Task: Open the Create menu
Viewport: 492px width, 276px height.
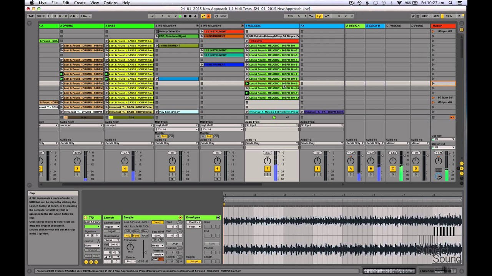Action: (80, 3)
